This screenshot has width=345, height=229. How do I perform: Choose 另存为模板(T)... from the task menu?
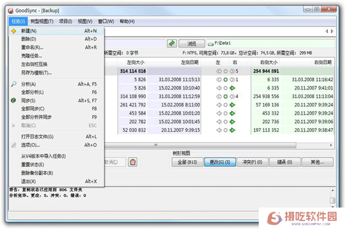pos(36,73)
